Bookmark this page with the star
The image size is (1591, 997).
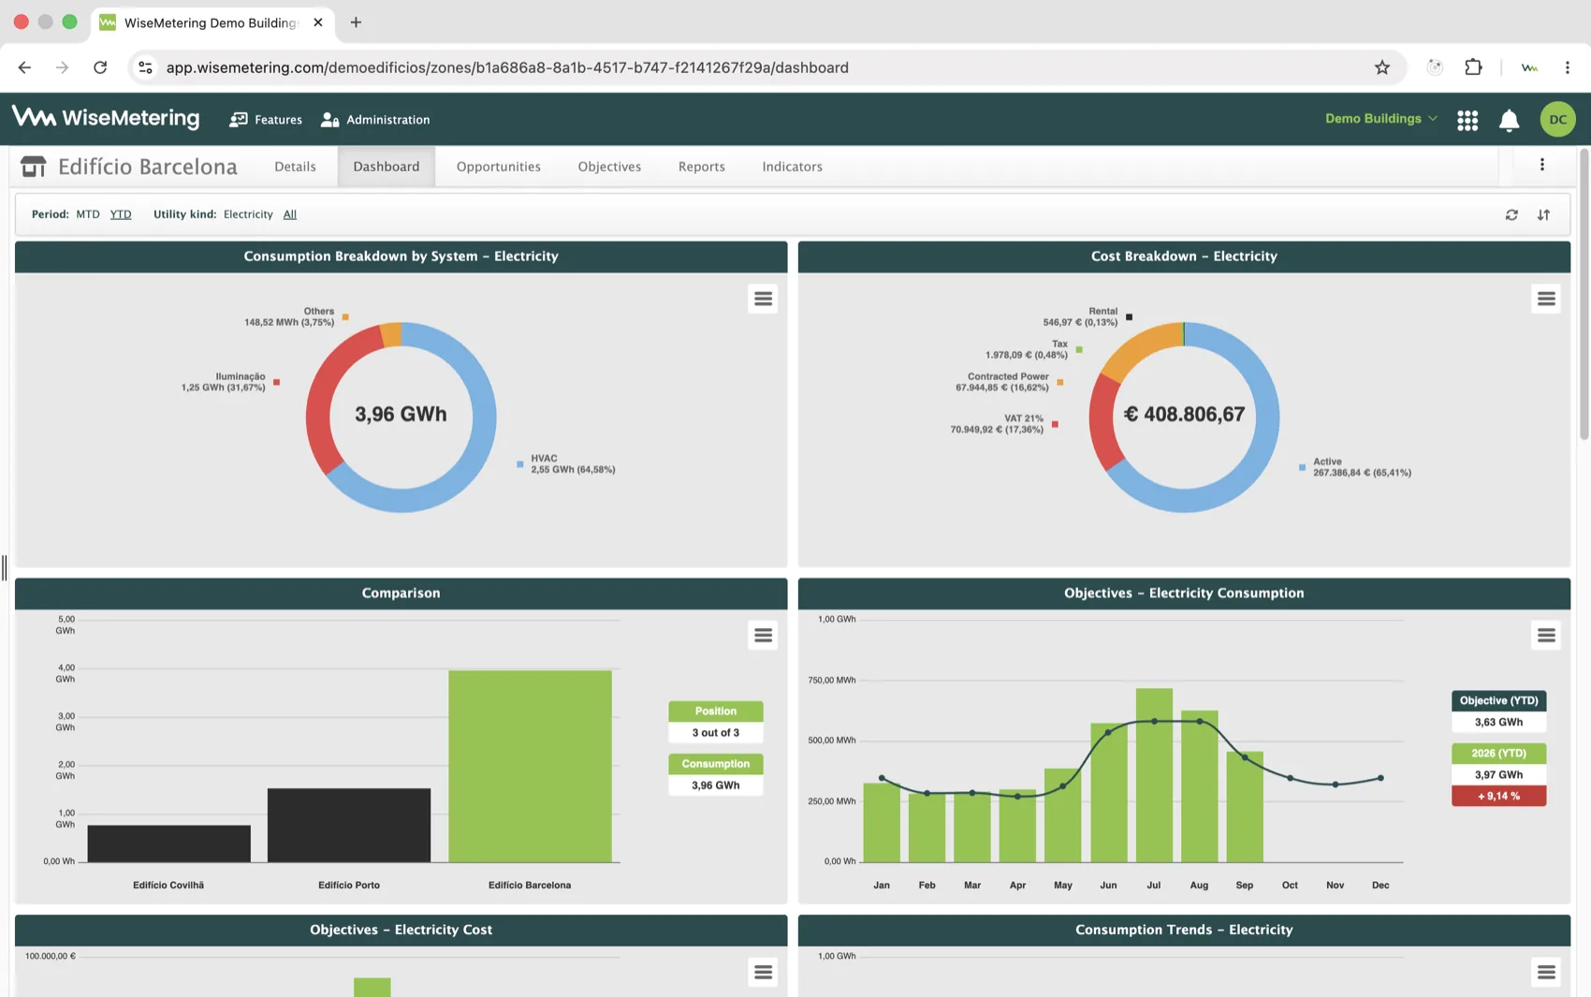coord(1382,67)
